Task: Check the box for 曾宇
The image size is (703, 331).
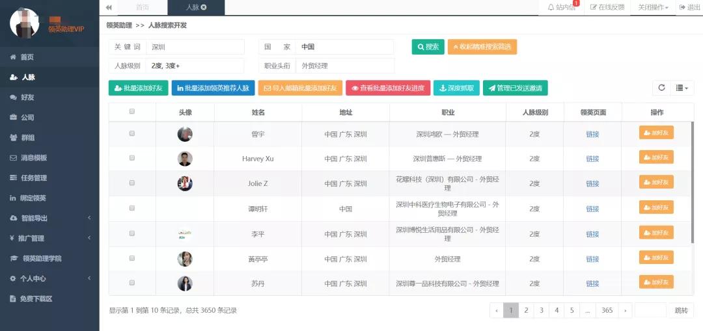Action: pos(131,133)
